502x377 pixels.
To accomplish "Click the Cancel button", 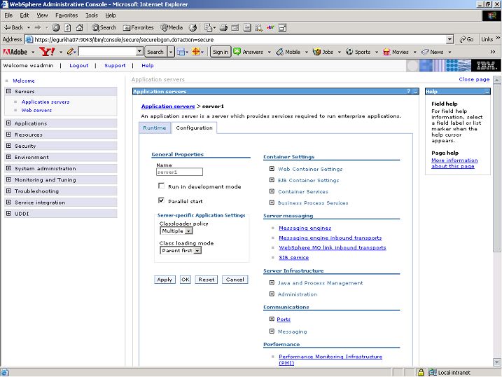I will point(235,280).
